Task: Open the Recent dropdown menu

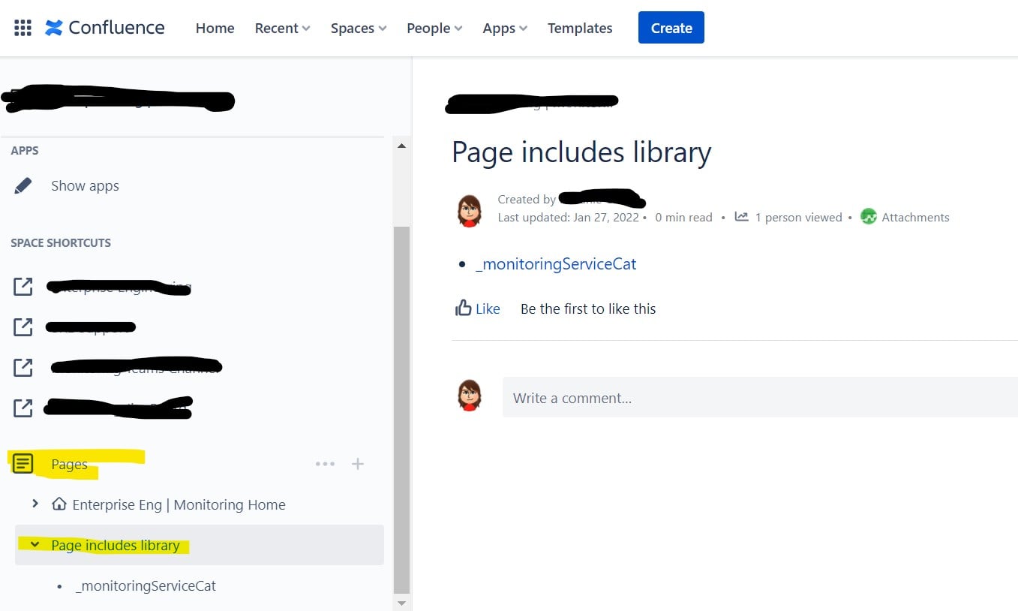Action: point(282,28)
